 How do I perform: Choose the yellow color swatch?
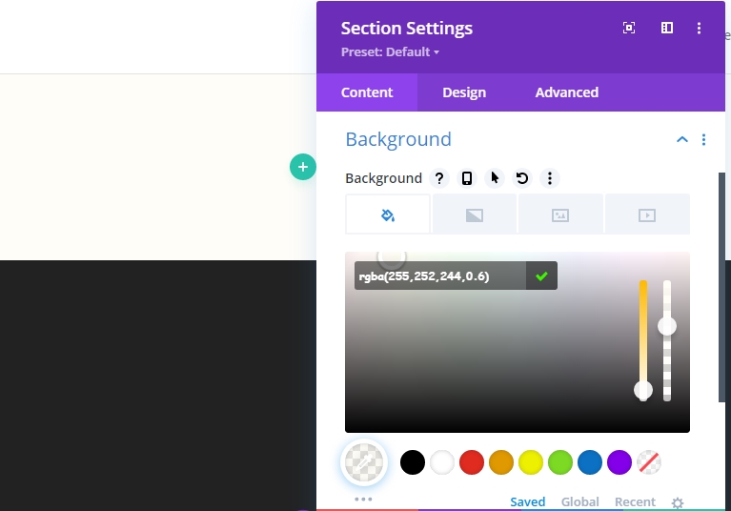point(531,462)
